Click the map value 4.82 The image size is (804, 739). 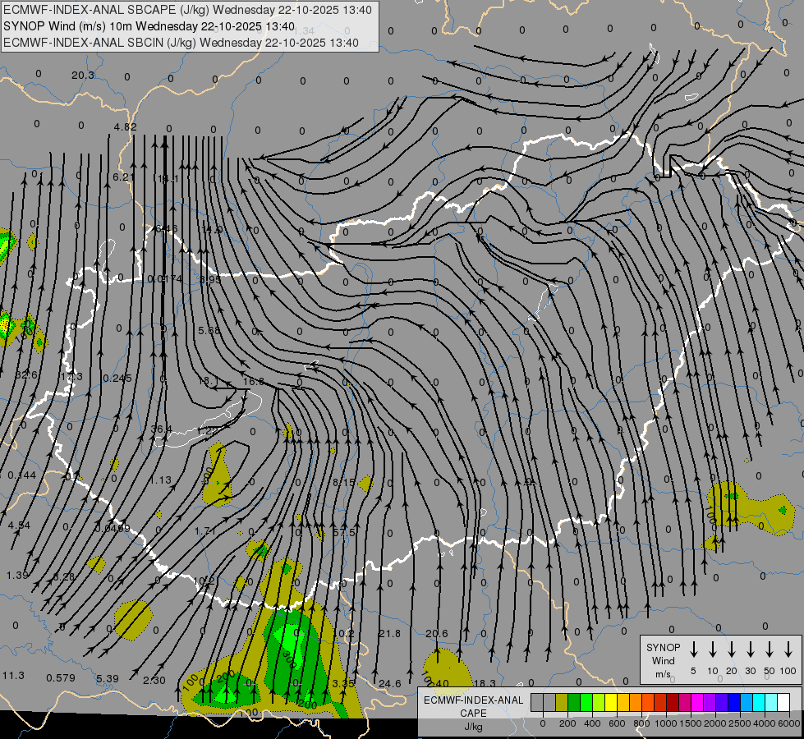click(x=125, y=126)
